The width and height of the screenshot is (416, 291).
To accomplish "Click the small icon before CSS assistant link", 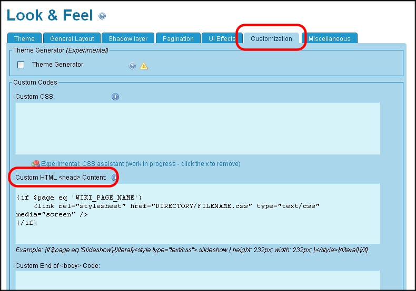I will pos(36,164).
